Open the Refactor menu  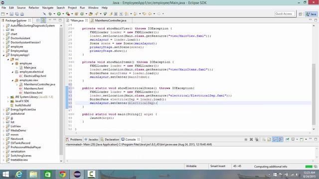click(34, 8)
